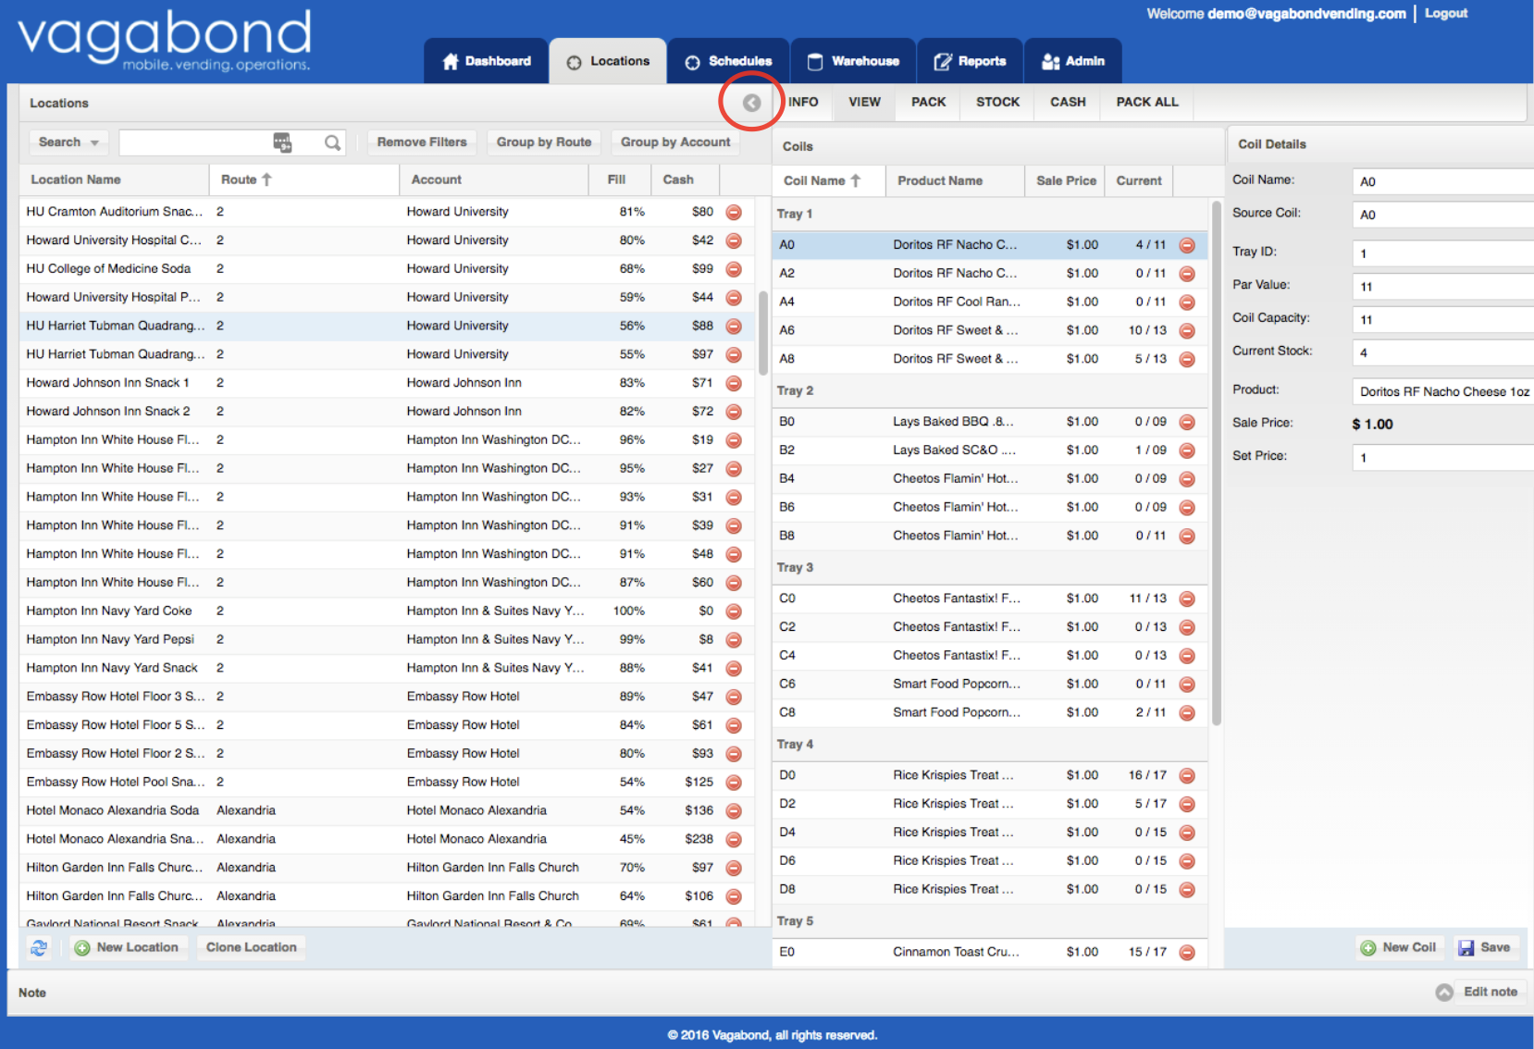Image resolution: width=1534 pixels, height=1049 pixels.
Task: Delete HU Cramton Auditorium Snack location row
Action: pos(734,212)
